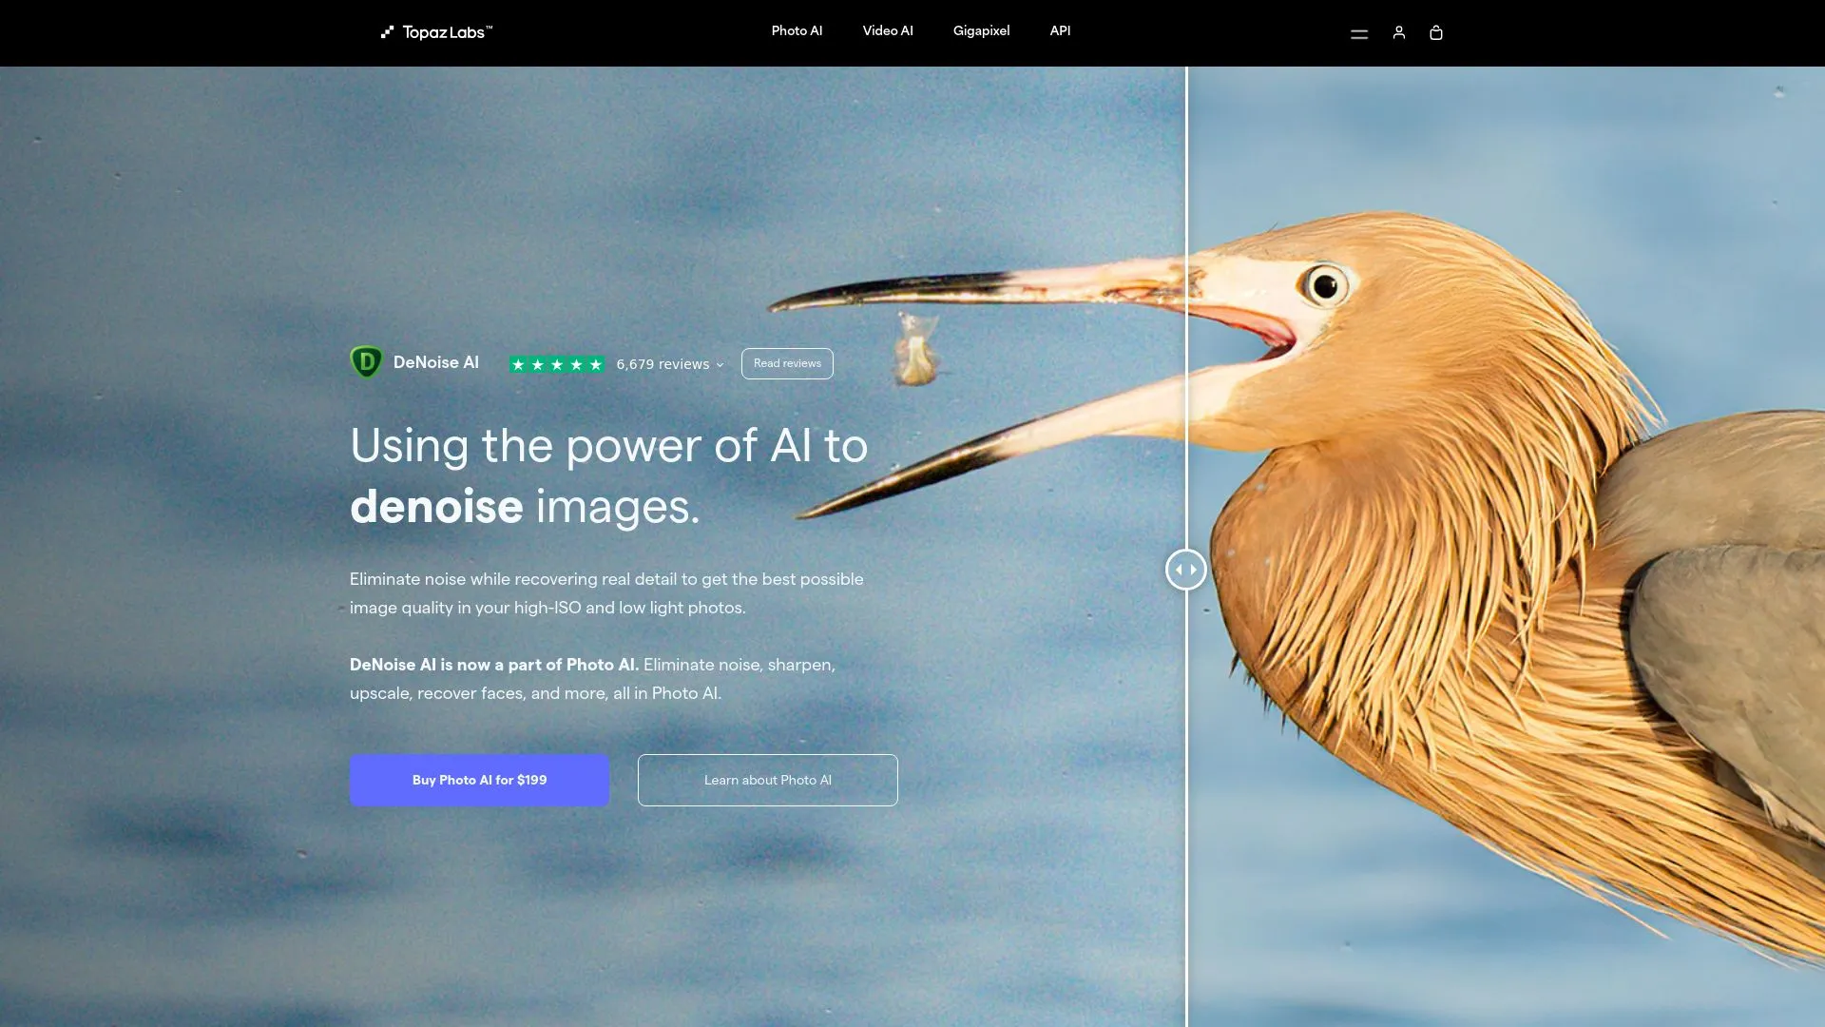Click the Read reviews button
Viewport: 1825px width, 1027px height.
pos(786,363)
